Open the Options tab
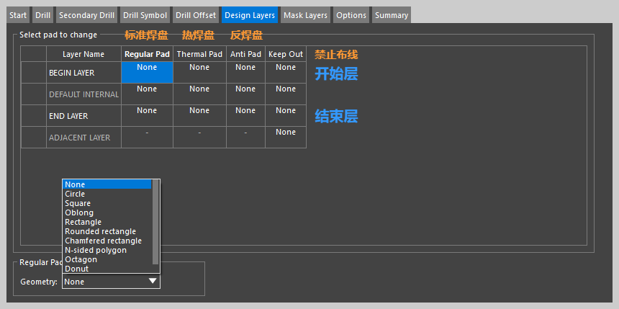Viewport: 619px width, 309px height. click(x=351, y=15)
